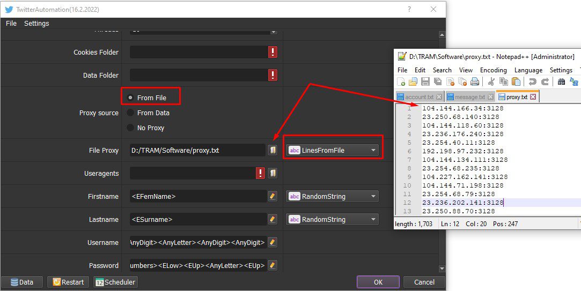This screenshot has width=581, height=291.
Task: Open the RandomString dropdown for Firstname
Action: (x=333, y=196)
